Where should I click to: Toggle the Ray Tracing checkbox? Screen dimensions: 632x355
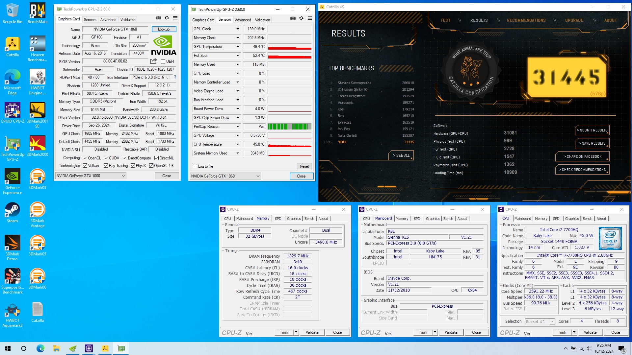point(106,166)
